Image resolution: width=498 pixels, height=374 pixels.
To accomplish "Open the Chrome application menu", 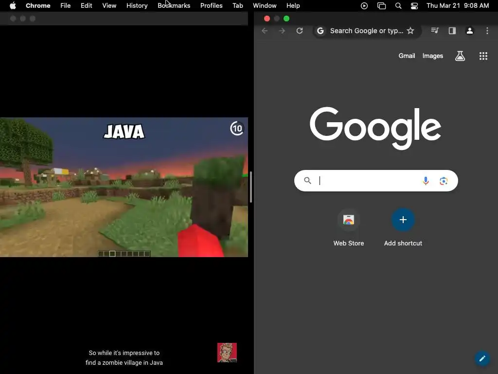I will click(38, 5).
